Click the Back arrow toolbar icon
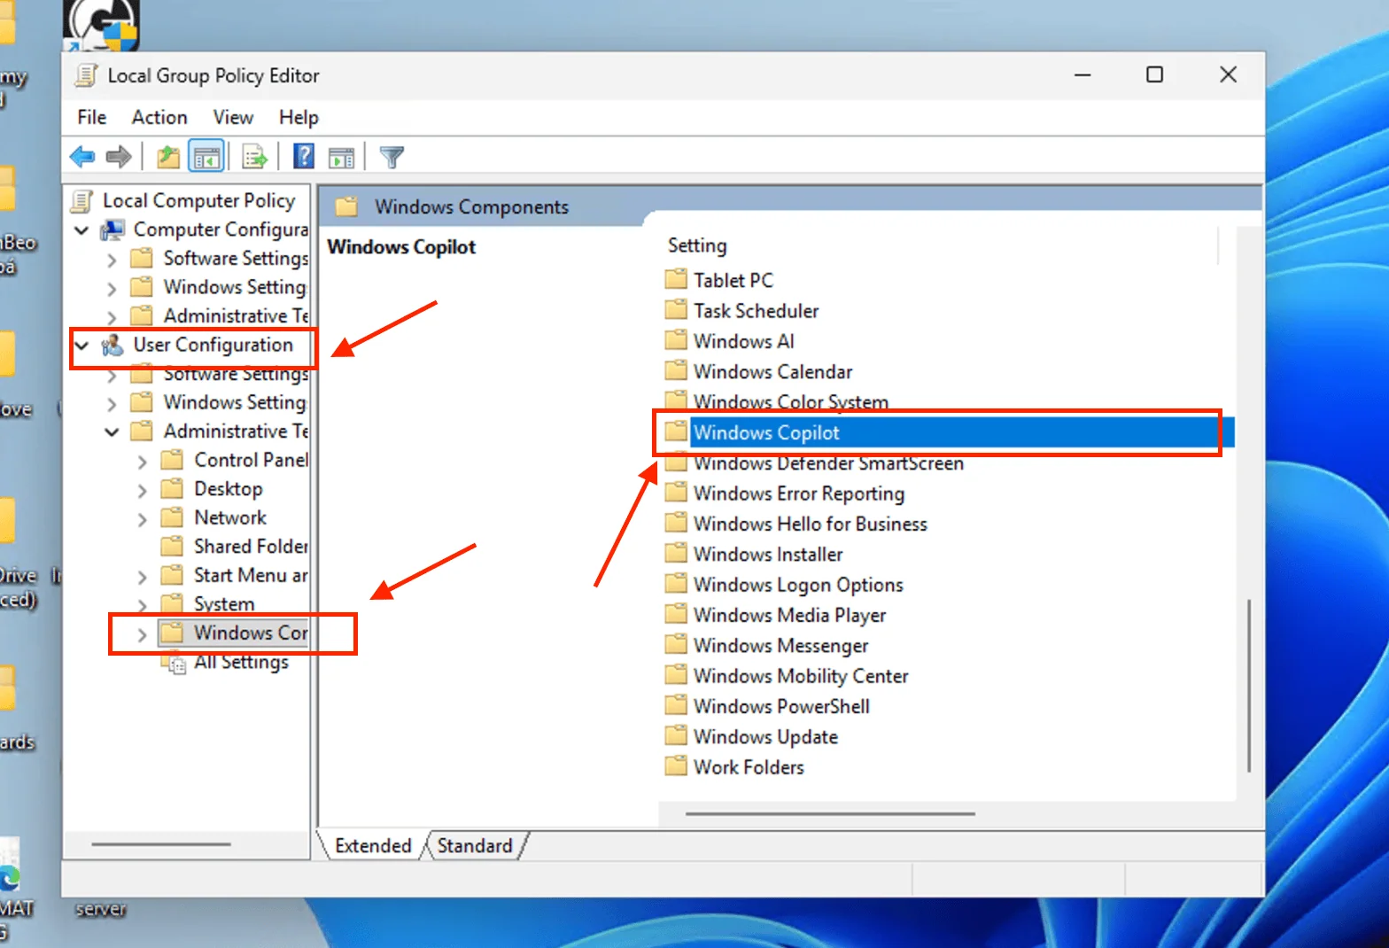Screen dimensions: 1389x948 pos(82,158)
